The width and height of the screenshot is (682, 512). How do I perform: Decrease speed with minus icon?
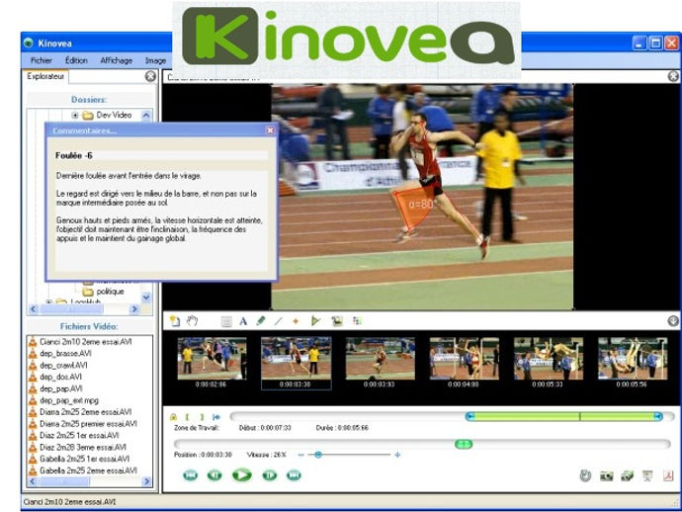coord(301,455)
